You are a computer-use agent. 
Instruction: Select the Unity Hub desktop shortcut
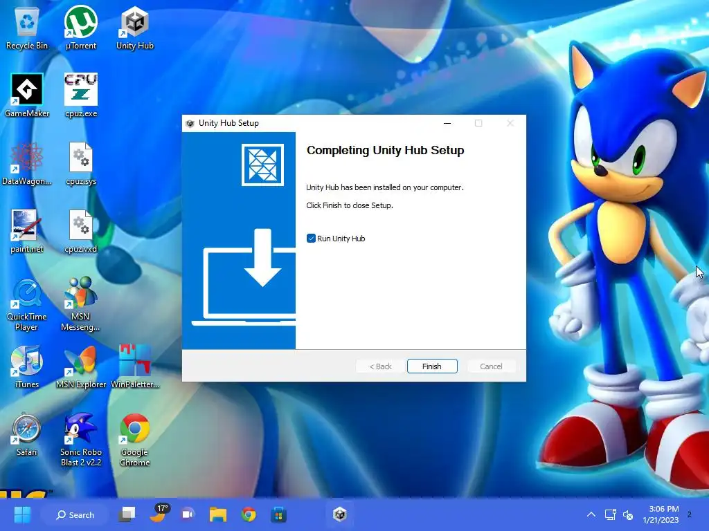pyautogui.click(x=135, y=28)
